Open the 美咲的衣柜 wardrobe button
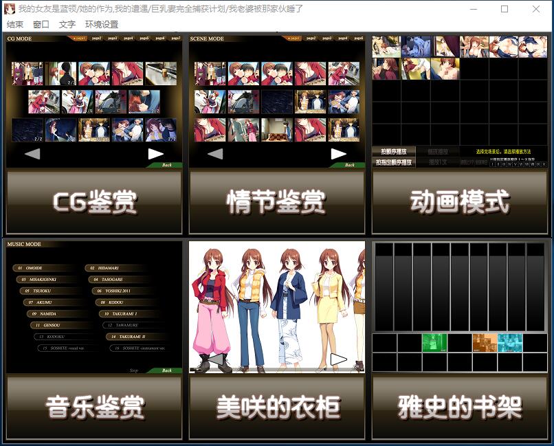 (277, 408)
